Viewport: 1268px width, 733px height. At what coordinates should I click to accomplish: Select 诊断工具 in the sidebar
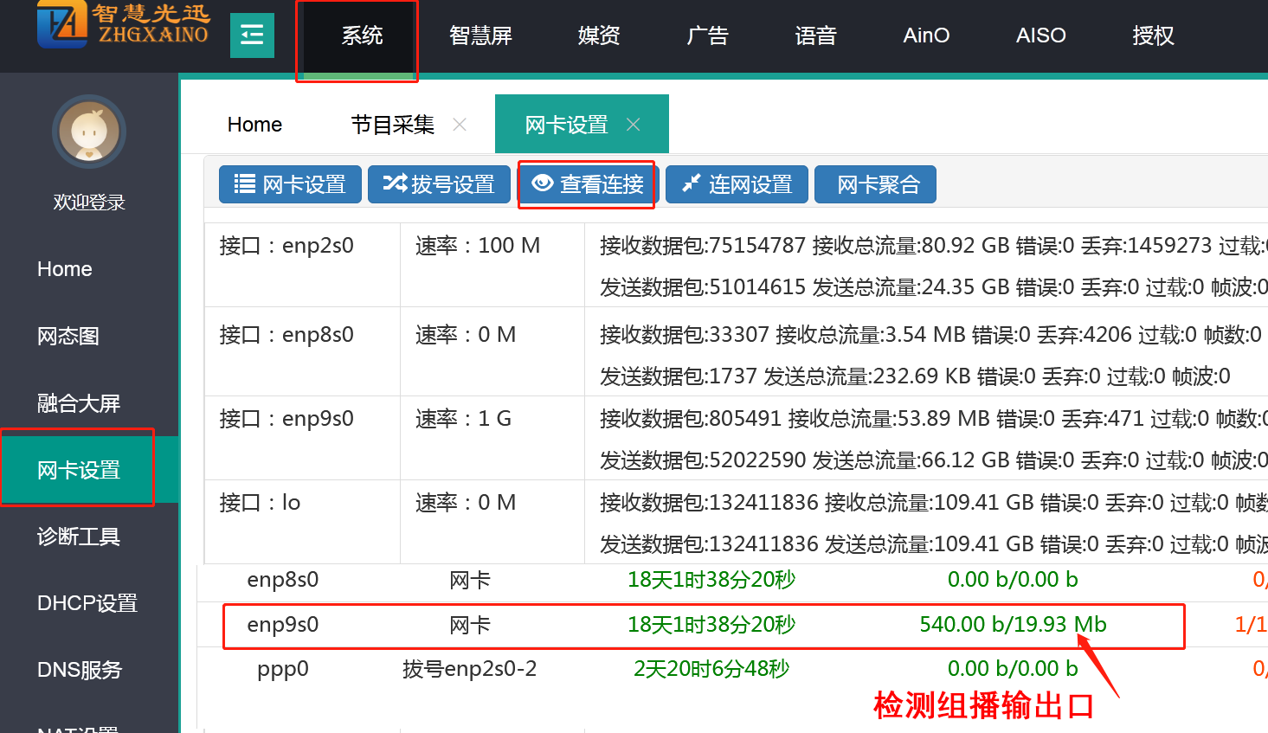point(79,537)
